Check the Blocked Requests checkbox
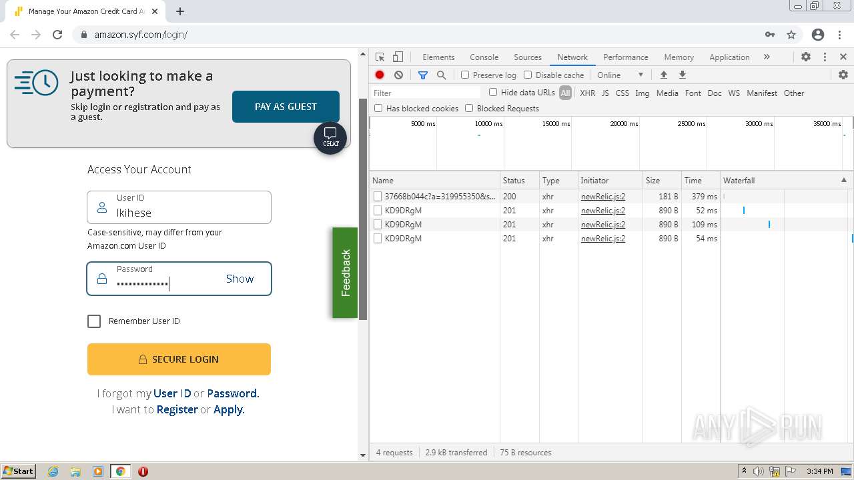Image resolution: width=854 pixels, height=480 pixels. pos(469,107)
